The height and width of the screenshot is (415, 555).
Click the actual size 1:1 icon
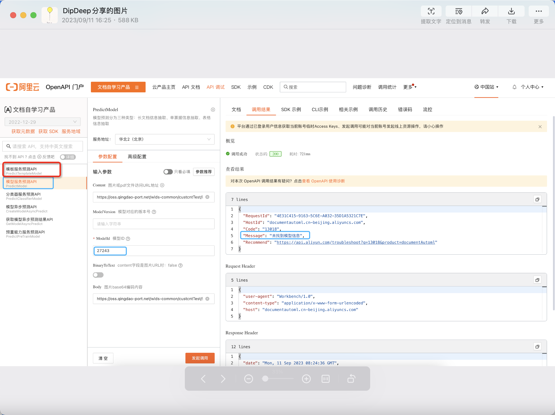click(x=325, y=379)
